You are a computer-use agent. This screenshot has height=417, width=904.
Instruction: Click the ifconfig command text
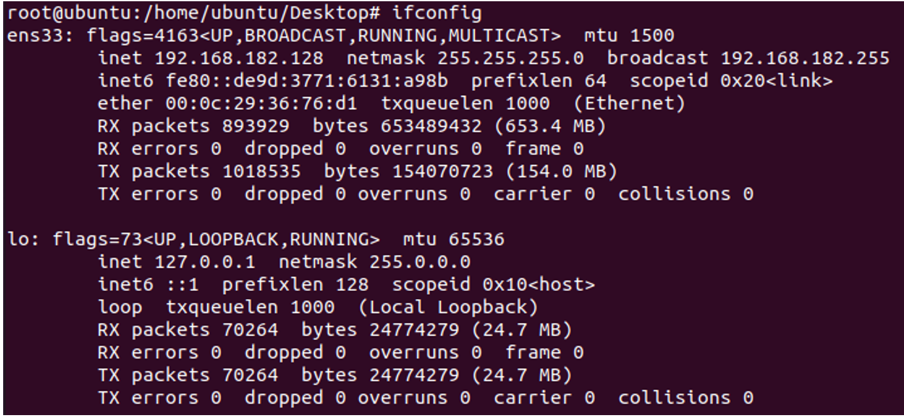(x=438, y=13)
